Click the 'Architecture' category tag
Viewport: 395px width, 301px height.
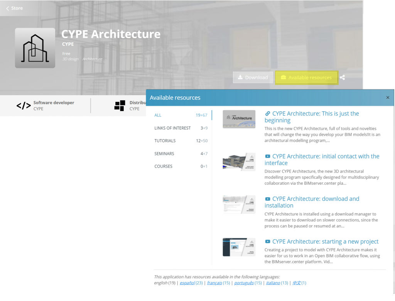(x=92, y=59)
